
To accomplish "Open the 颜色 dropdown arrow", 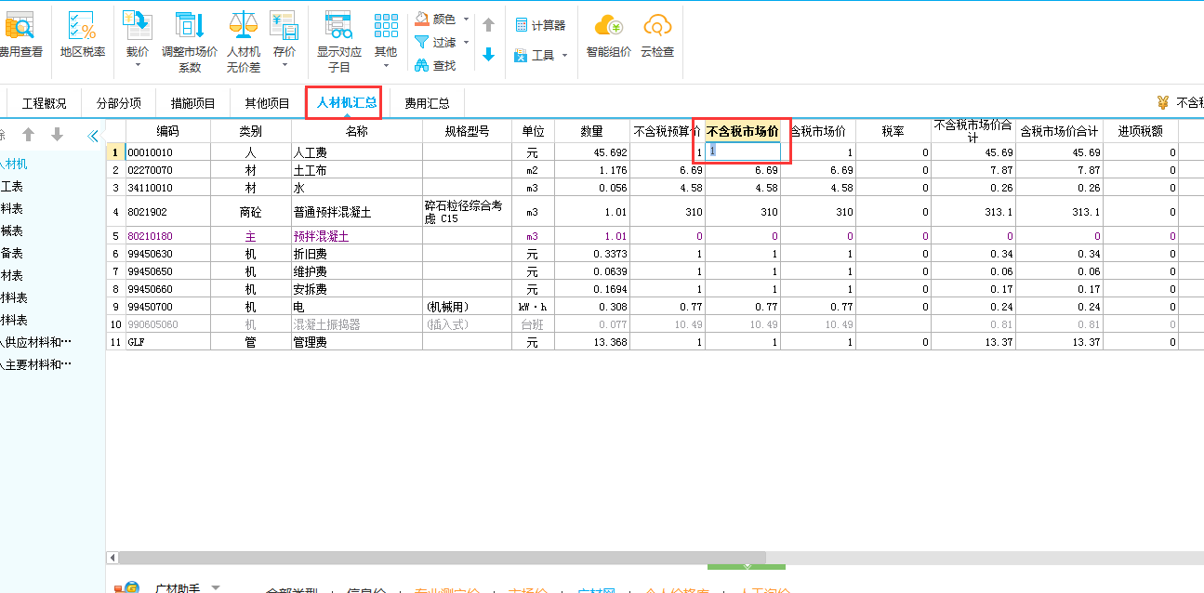I will pyautogui.click(x=466, y=19).
